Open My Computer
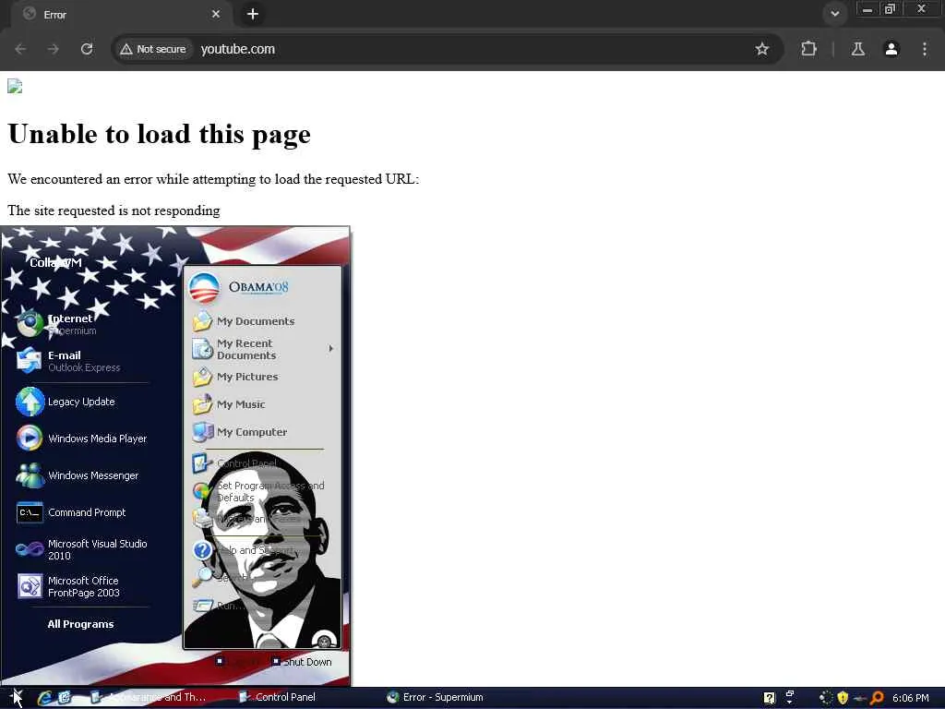The image size is (945, 709). pyautogui.click(x=241, y=432)
